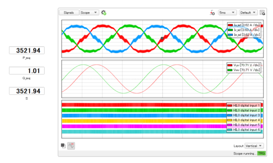
Task: Toggle Iv_ad signal in legend
Action: coord(244,30)
